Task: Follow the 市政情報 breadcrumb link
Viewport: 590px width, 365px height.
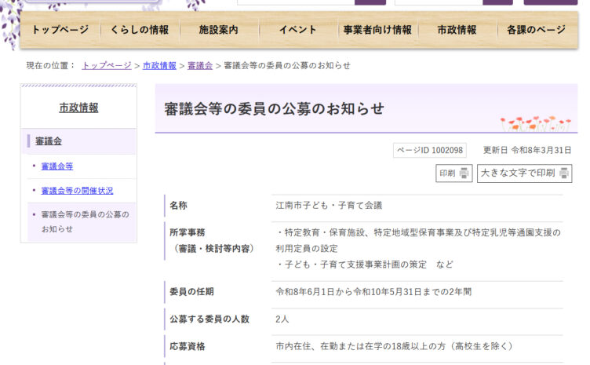Action: [159, 65]
